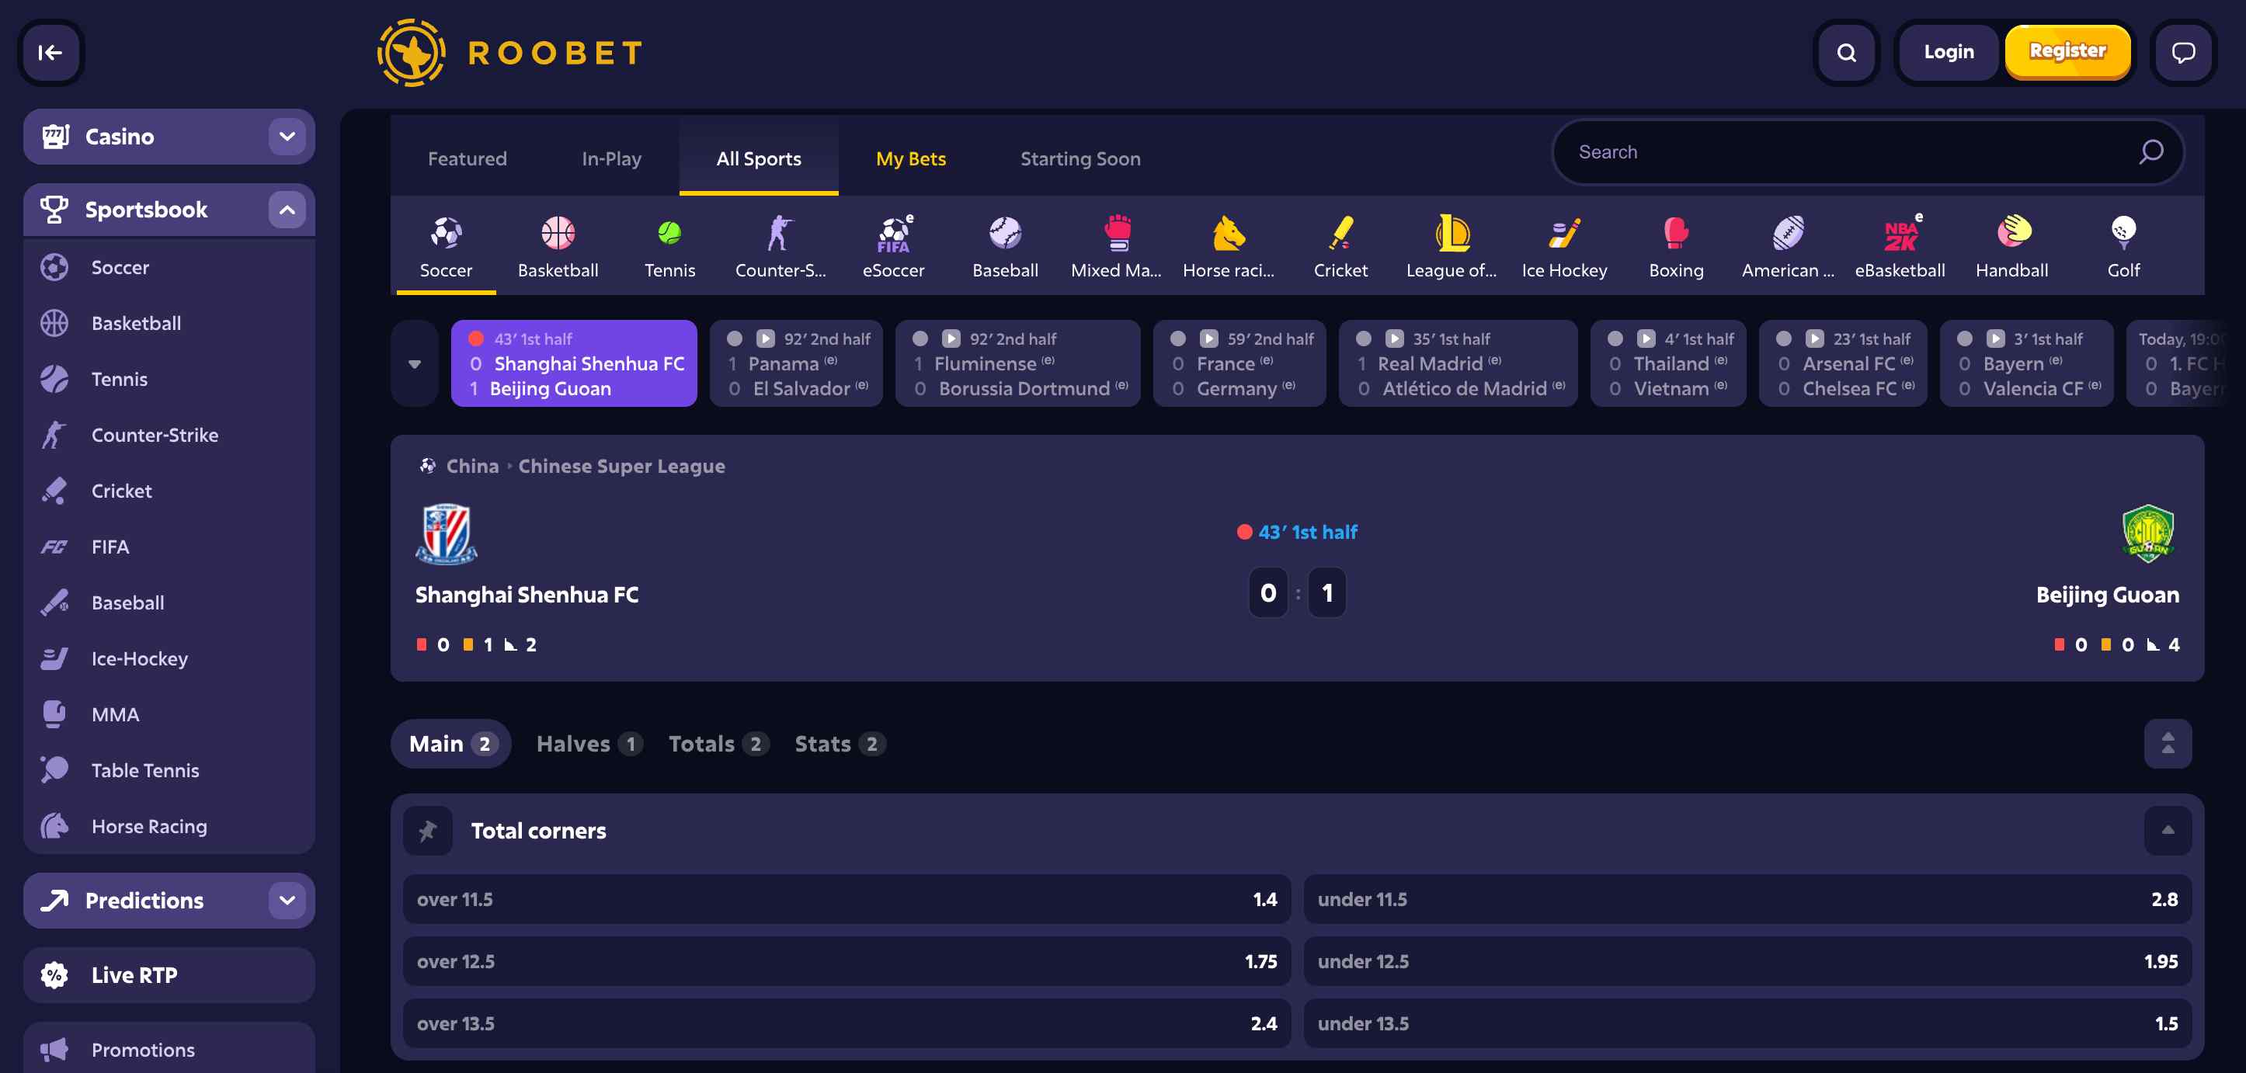Switch to the Starting Soon tab
This screenshot has height=1073, width=2246.
point(1080,158)
